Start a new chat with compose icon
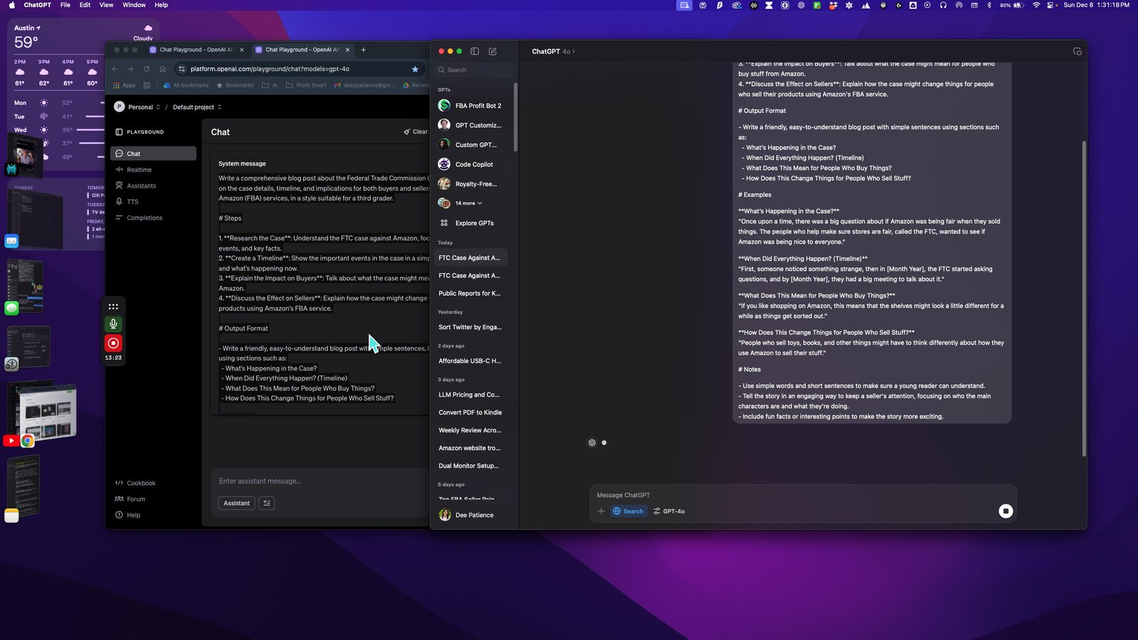The height and width of the screenshot is (640, 1138). (493, 51)
